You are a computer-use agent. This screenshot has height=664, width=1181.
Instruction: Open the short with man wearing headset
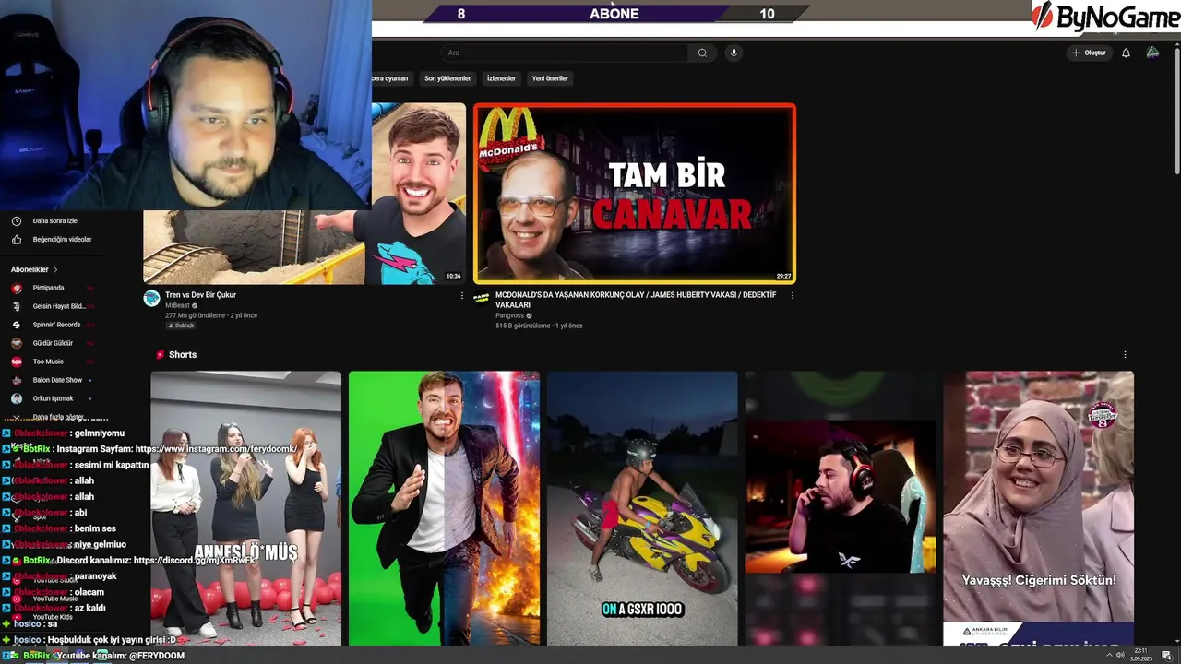[840, 508]
